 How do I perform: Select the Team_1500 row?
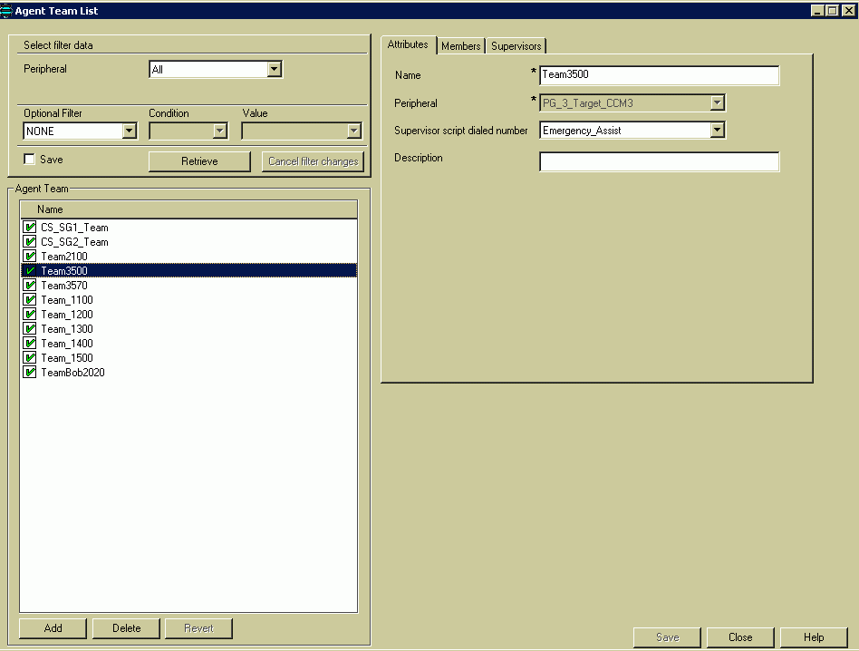pos(188,358)
